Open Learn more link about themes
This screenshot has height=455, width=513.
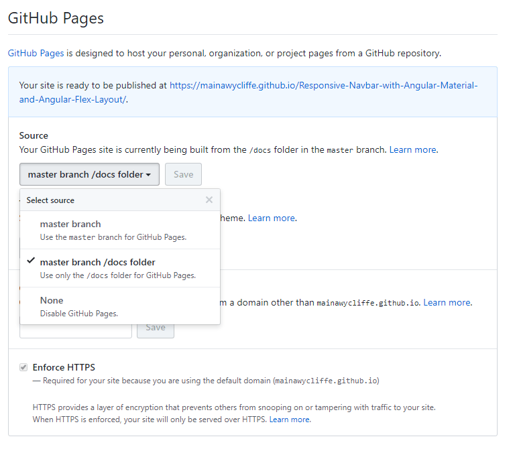(x=272, y=218)
